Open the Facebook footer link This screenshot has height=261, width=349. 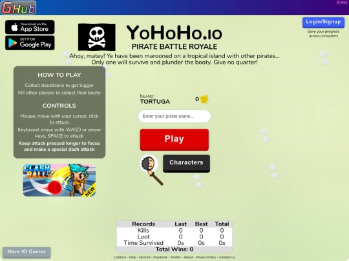coord(160,257)
